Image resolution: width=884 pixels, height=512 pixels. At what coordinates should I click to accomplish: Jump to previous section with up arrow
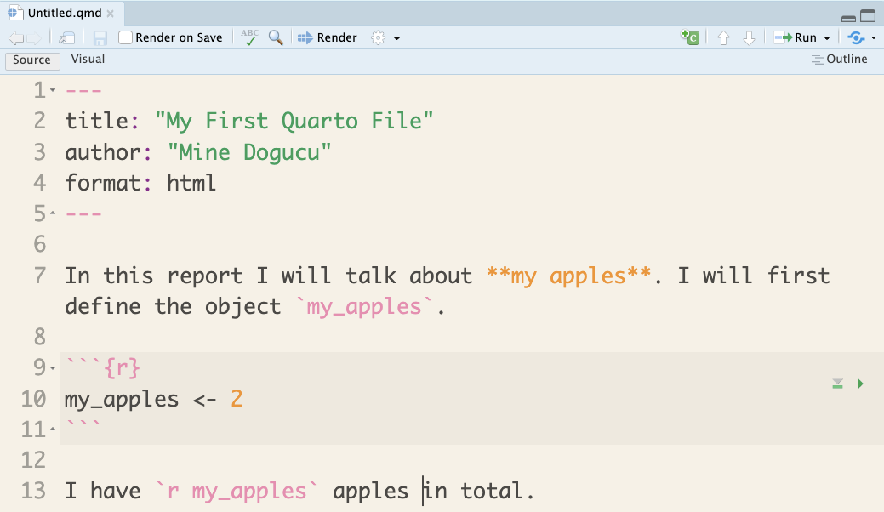pyautogui.click(x=721, y=37)
